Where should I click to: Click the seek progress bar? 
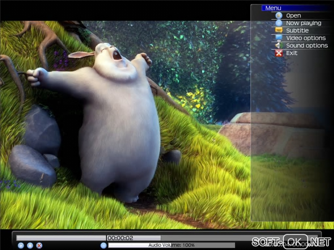pyautogui.click(x=167, y=238)
